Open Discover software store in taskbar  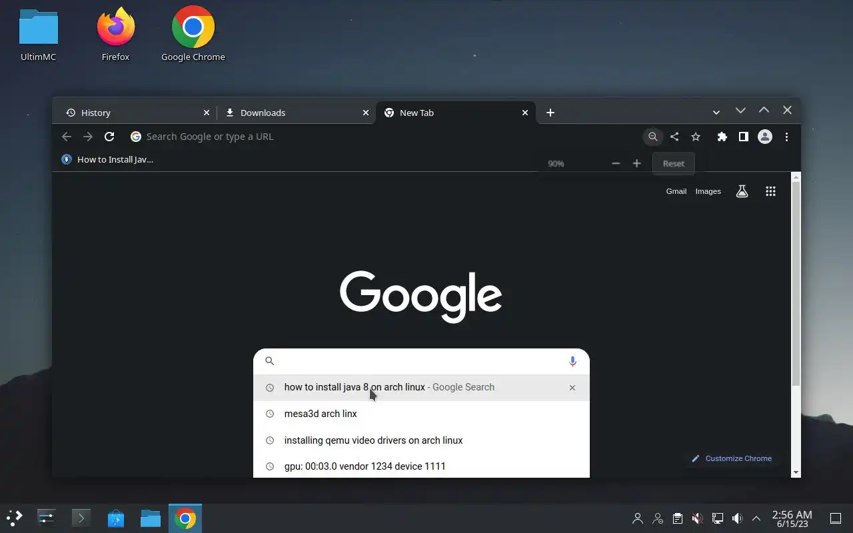click(116, 518)
